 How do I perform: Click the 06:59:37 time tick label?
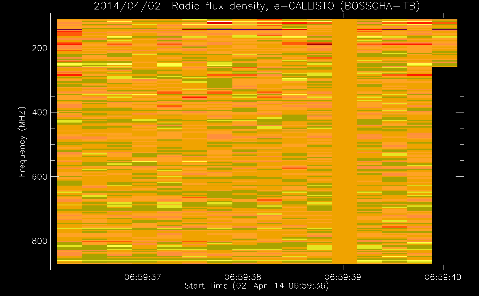[143, 277]
